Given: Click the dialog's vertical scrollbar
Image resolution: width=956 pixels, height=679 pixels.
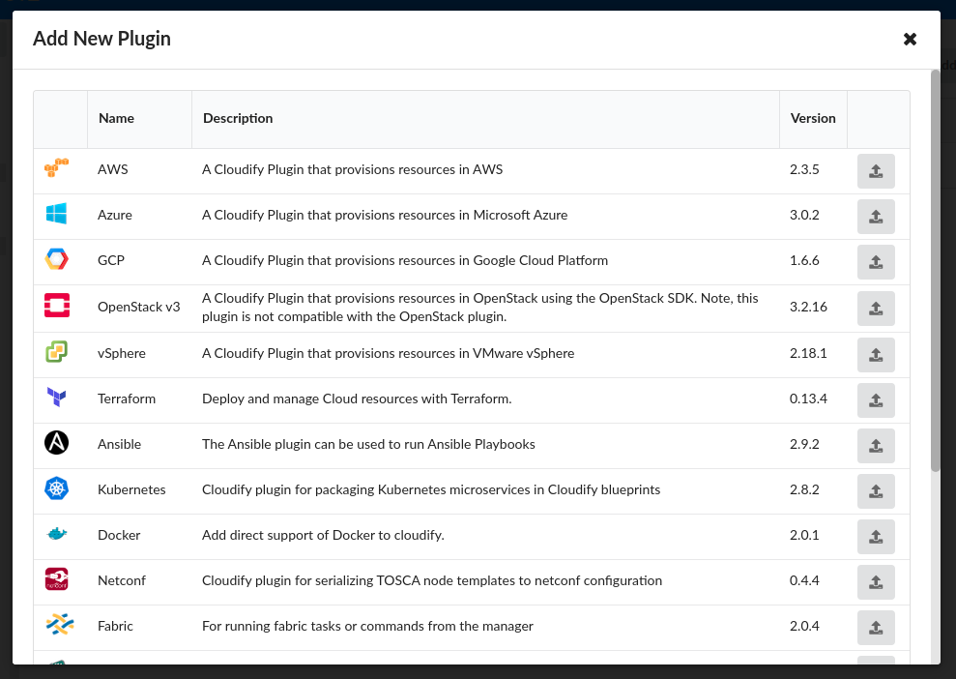Looking at the screenshot, I should click(x=936, y=270).
